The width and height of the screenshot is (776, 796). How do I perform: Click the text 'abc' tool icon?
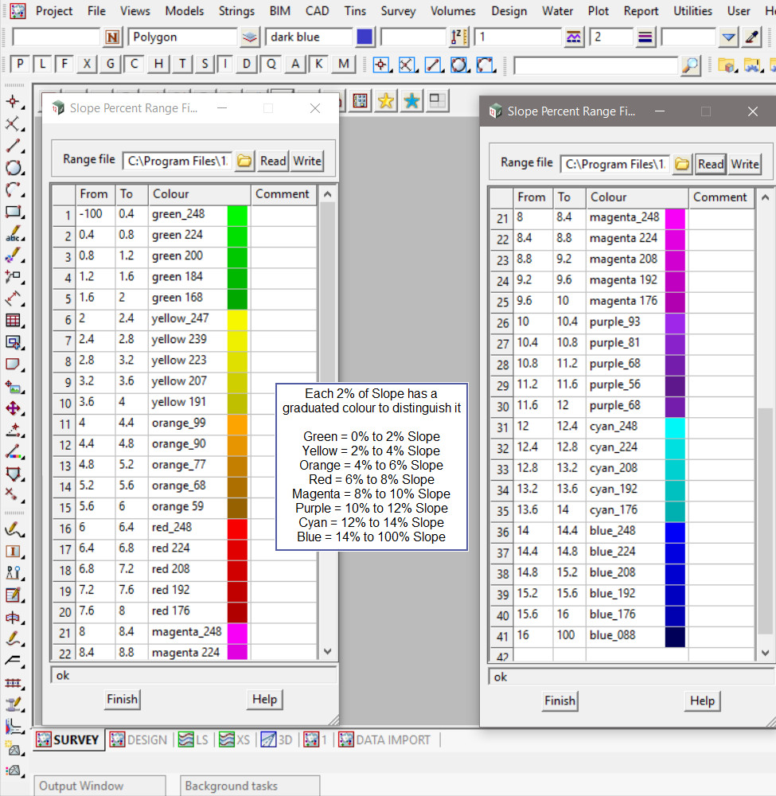pos(13,235)
